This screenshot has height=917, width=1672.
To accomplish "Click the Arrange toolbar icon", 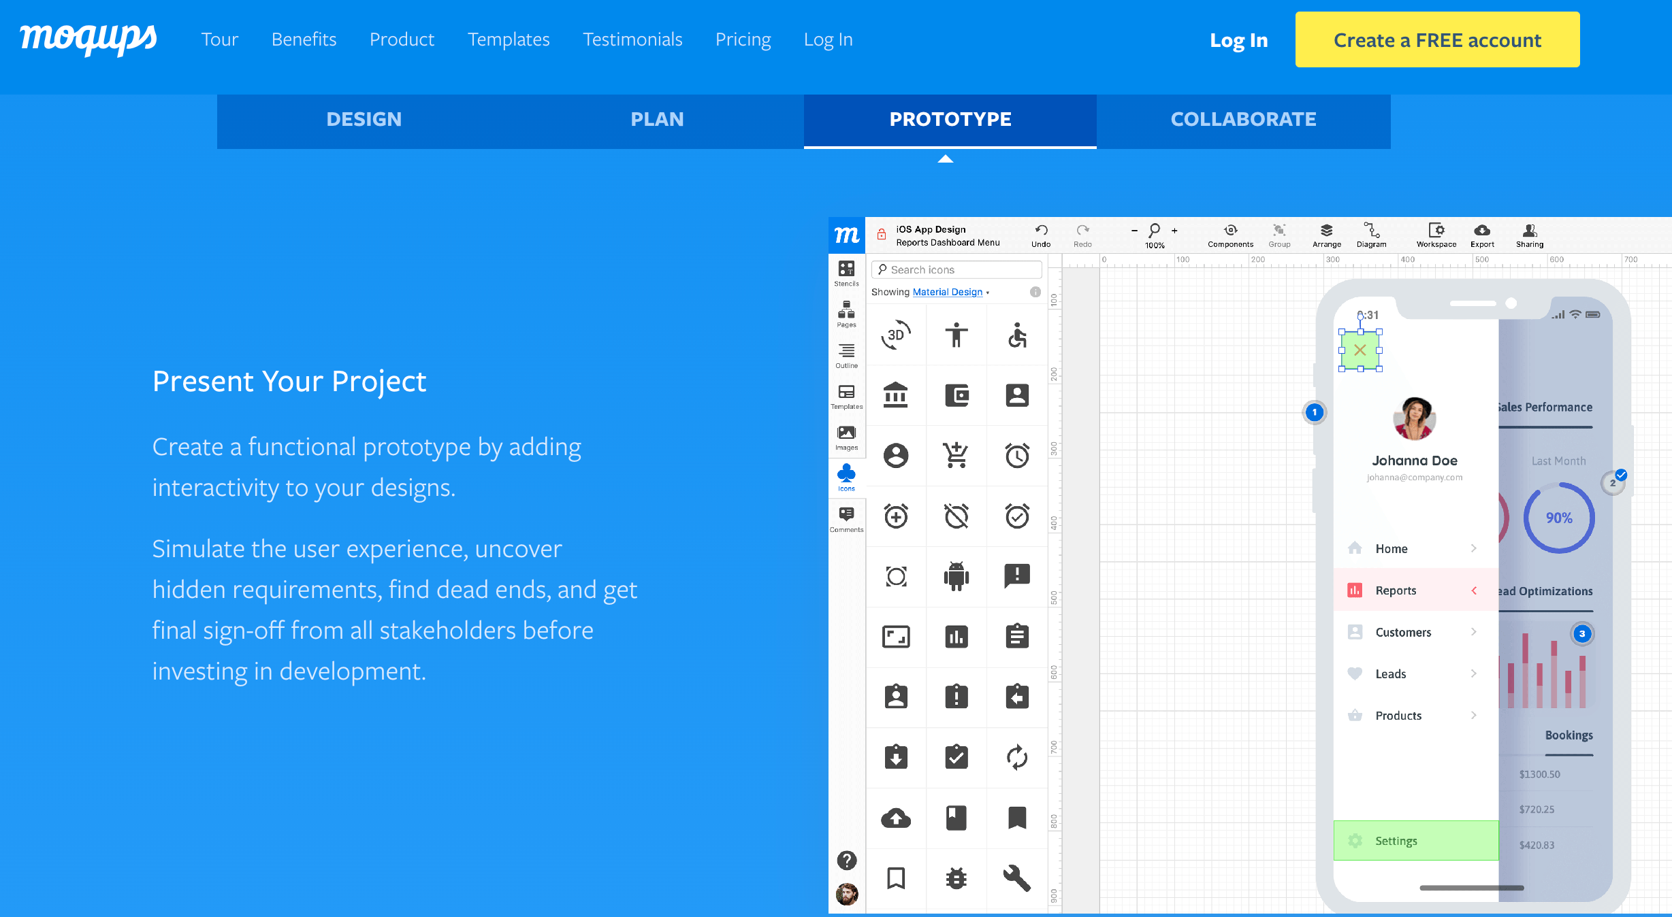I will tap(1326, 235).
